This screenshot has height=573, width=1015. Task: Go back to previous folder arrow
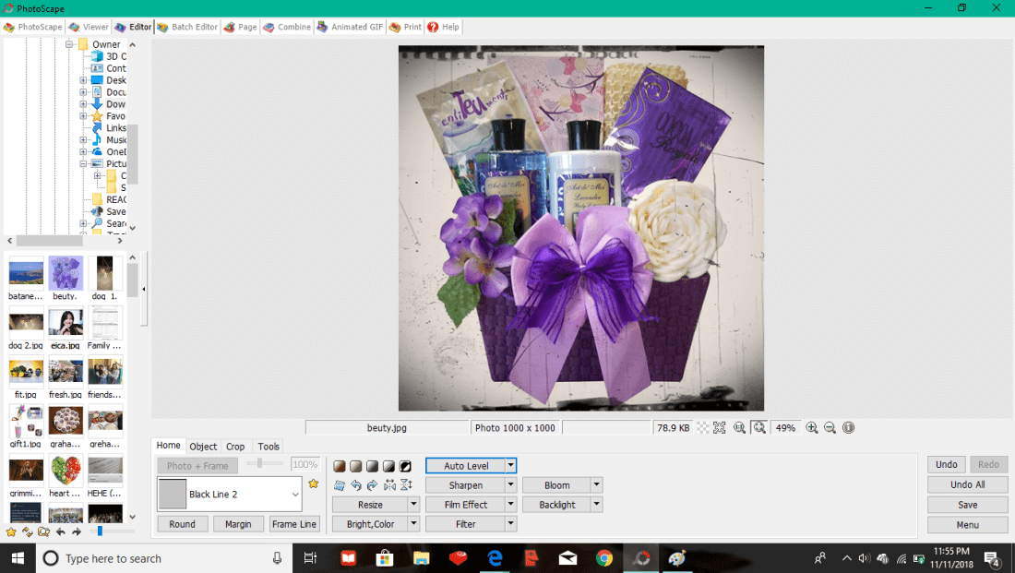tap(61, 531)
